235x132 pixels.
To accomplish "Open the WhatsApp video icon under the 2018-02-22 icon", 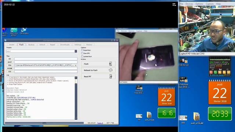I will 184,82.
